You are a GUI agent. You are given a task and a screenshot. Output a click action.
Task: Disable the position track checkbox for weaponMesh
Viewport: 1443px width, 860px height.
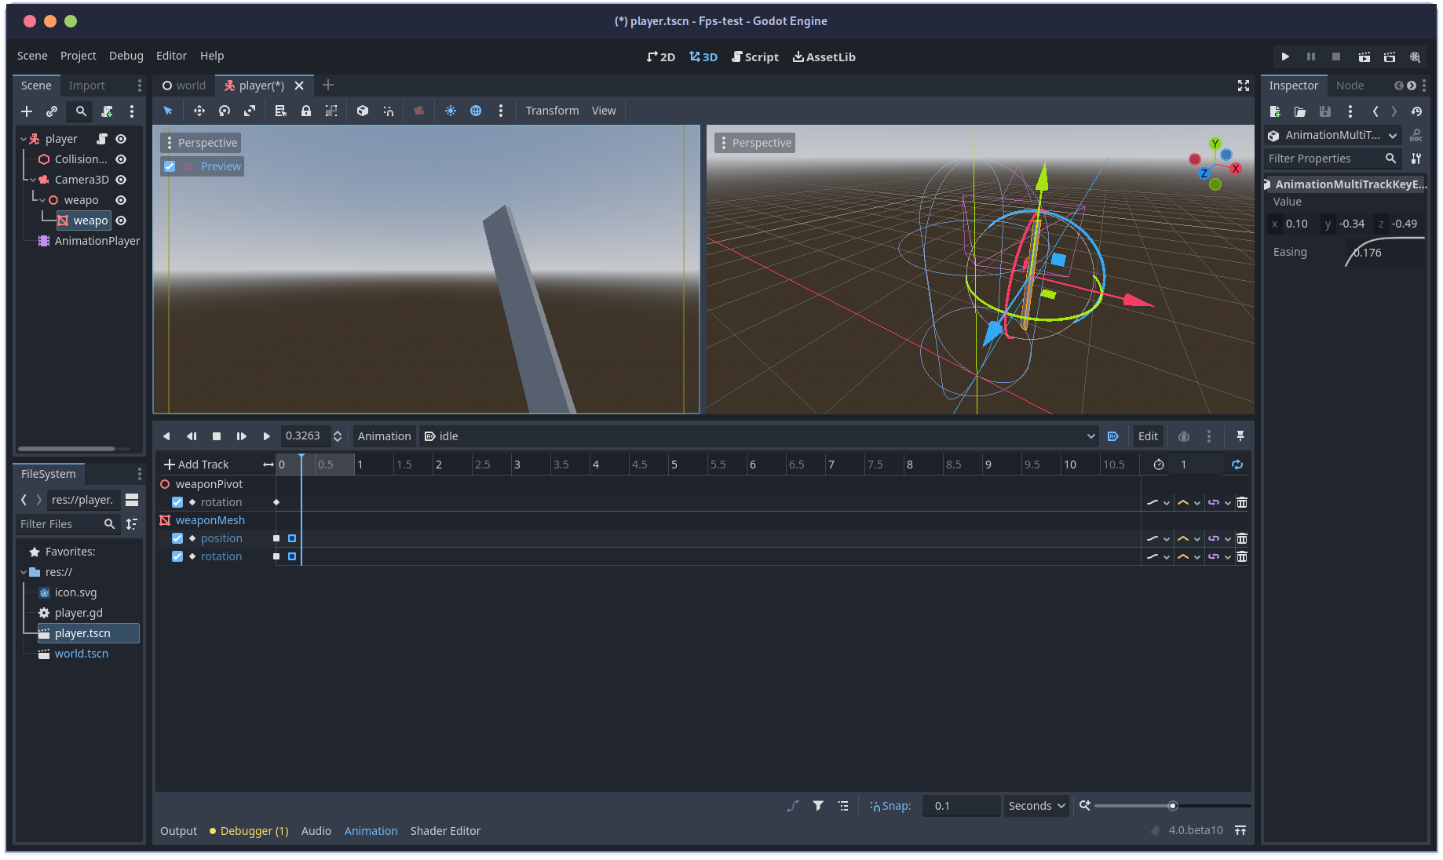click(177, 538)
